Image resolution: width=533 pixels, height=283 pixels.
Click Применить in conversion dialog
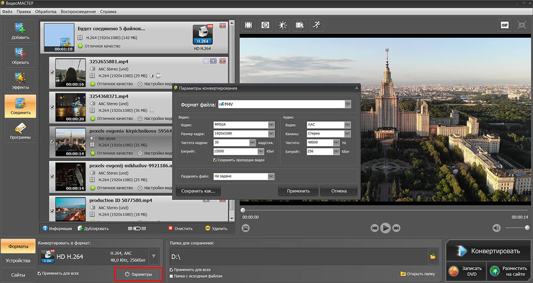pos(298,191)
